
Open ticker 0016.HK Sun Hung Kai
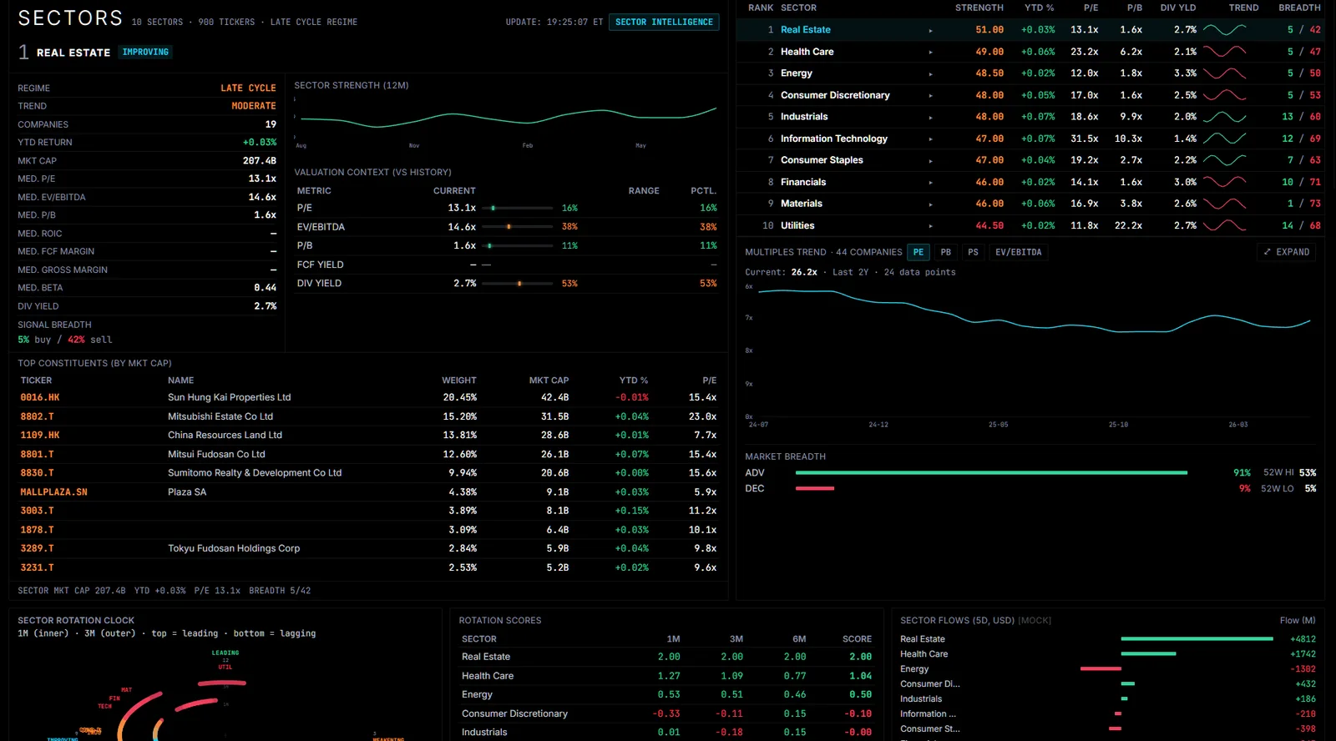click(40, 397)
